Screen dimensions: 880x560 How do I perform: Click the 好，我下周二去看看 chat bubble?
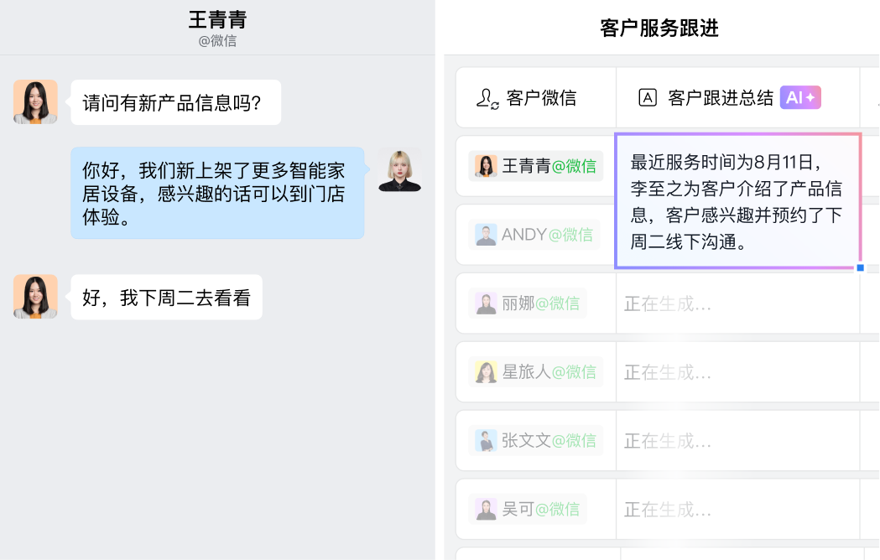click(x=166, y=297)
